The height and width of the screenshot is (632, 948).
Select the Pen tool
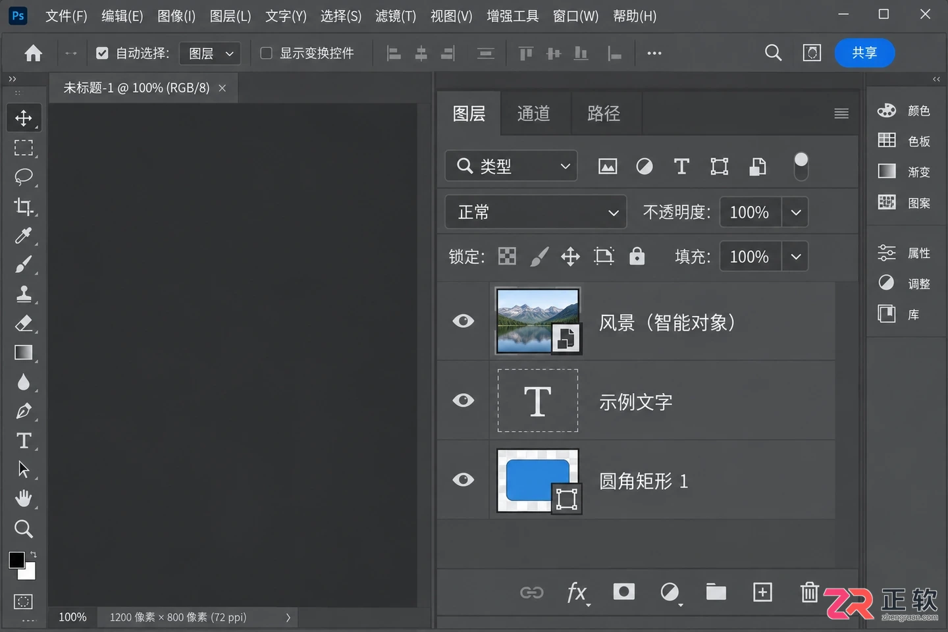[24, 411]
